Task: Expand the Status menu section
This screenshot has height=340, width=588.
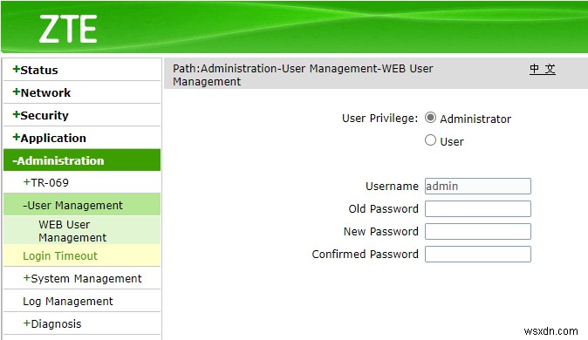Action: tap(82, 70)
